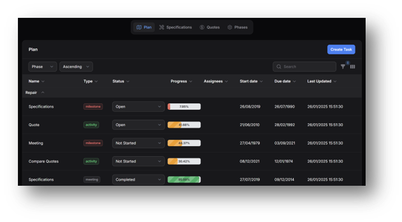Click the 95.99% progress bar

[x=184, y=180]
